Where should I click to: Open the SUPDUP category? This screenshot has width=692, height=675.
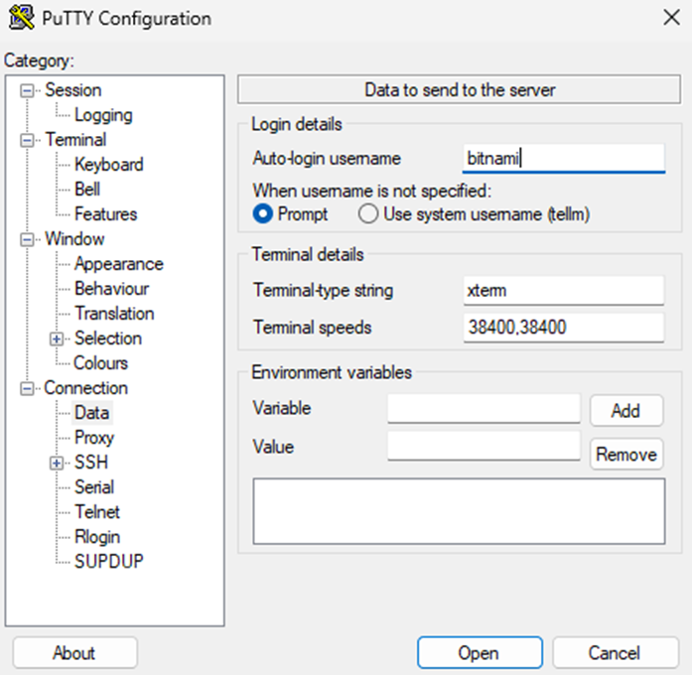pyautogui.click(x=109, y=562)
